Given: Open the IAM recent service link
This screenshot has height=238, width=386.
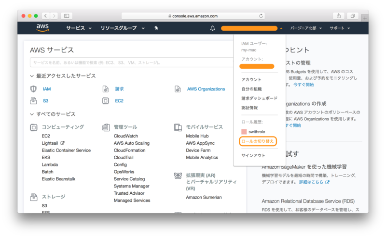Looking at the screenshot, I should (x=47, y=89).
